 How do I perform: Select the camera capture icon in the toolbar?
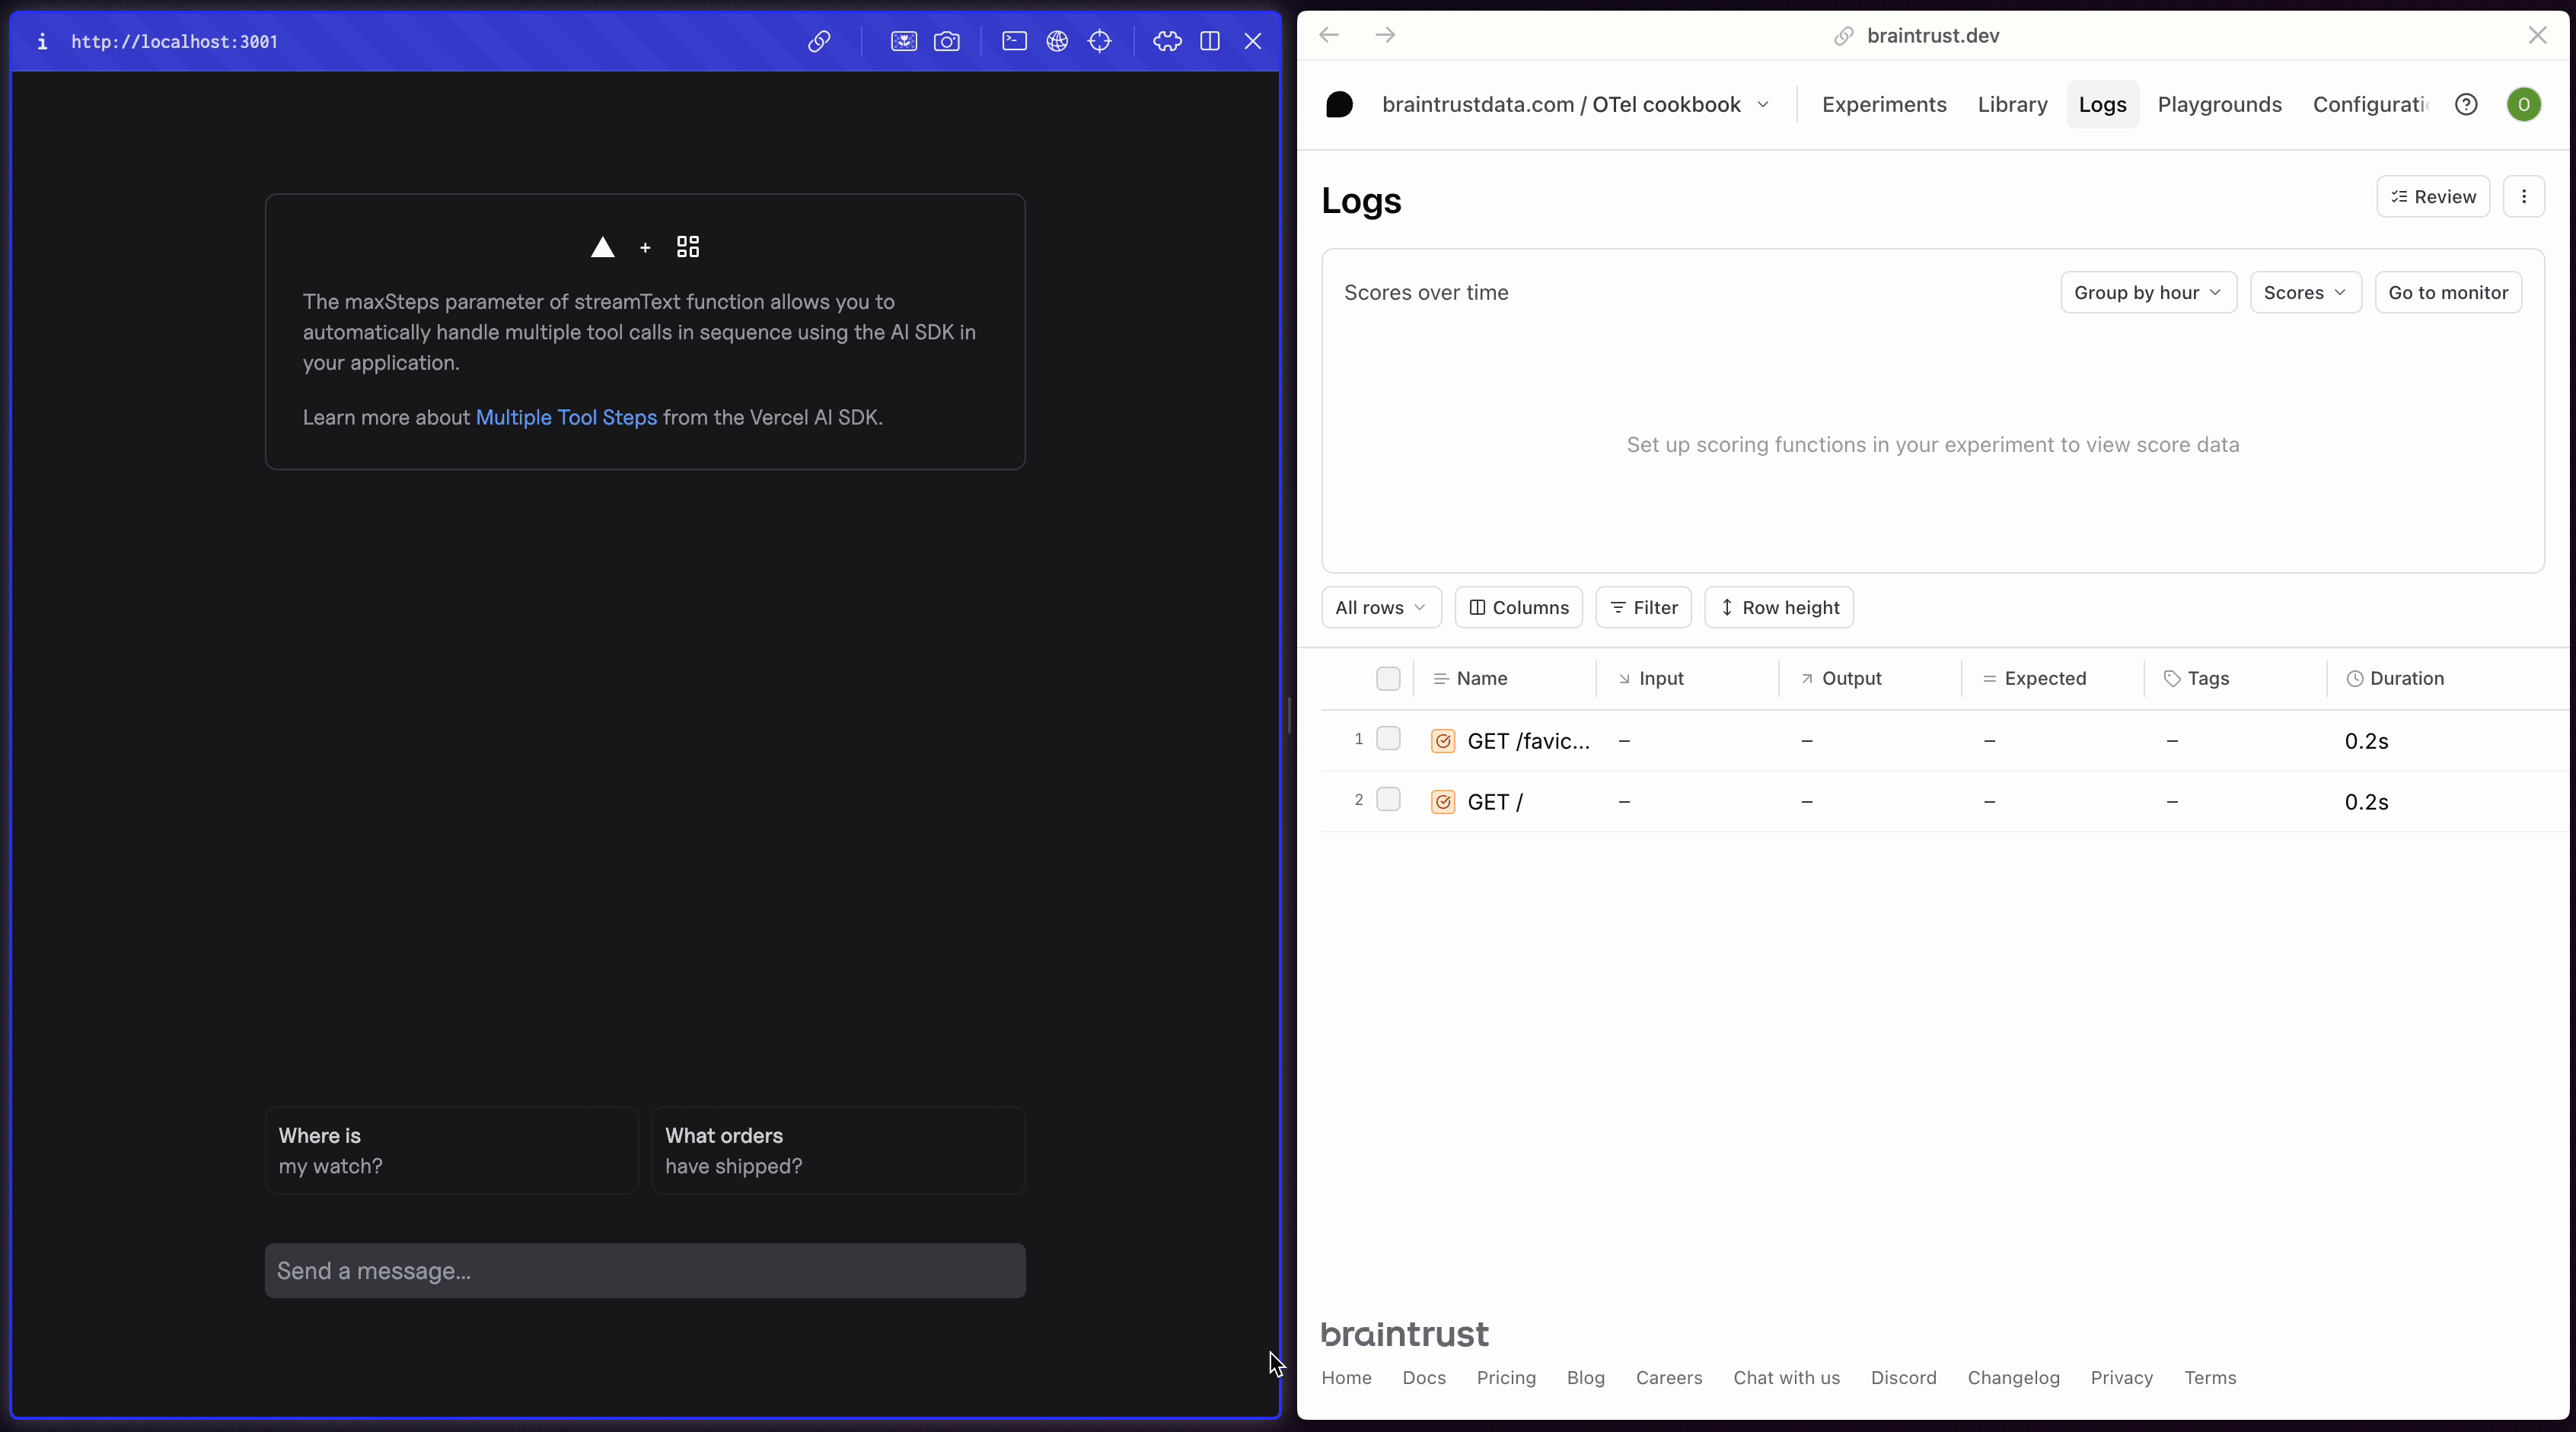(x=947, y=42)
